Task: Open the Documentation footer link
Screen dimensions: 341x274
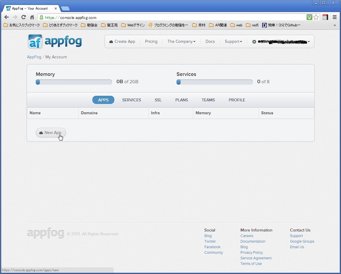Action: click(x=253, y=241)
